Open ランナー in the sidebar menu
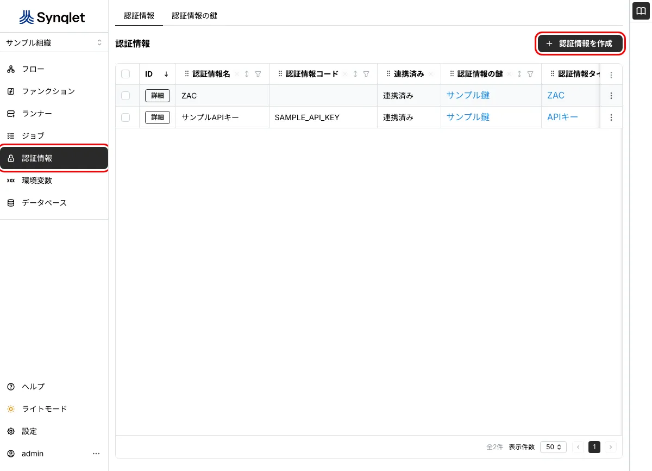652x471 pixels. pos(54,114)
